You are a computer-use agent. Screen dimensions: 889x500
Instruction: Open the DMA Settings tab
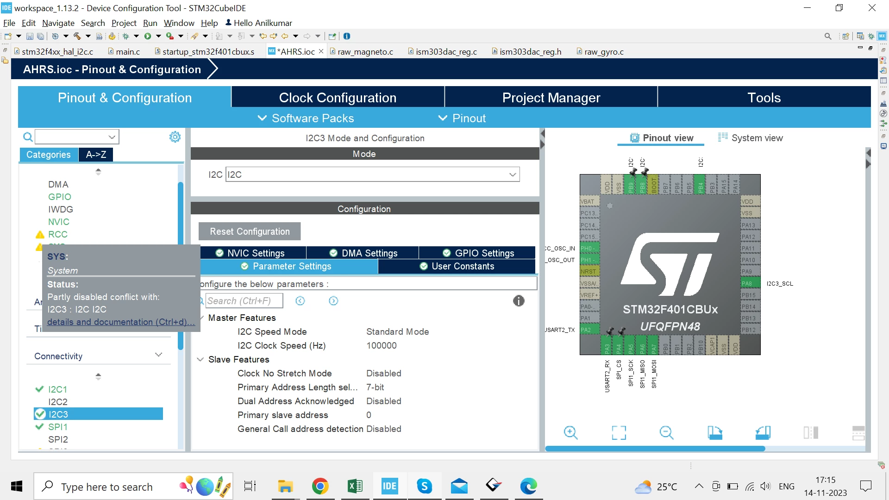(x=363, y=253)
